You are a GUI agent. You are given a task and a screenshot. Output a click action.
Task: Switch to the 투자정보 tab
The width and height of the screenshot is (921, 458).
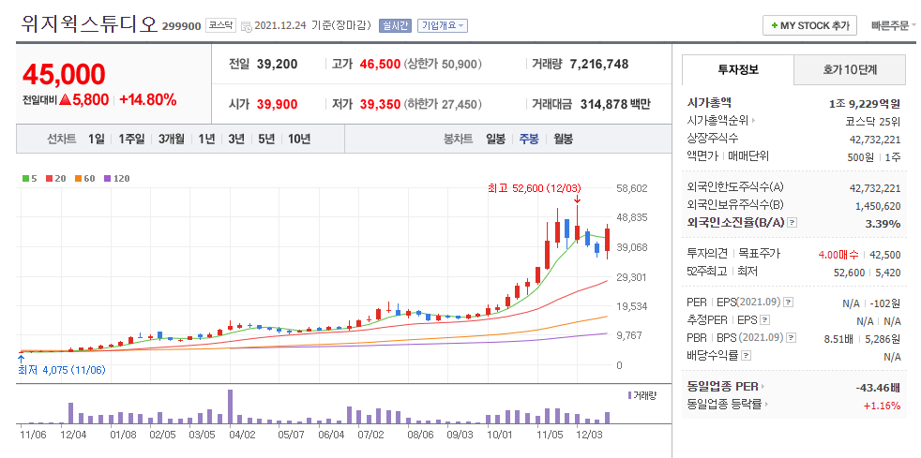point(738,70)
